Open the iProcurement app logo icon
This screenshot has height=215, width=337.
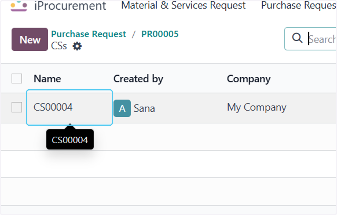pos(19,6)
